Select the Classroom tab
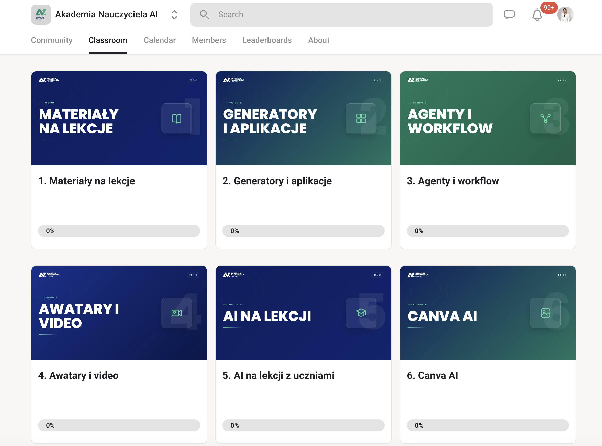This screenshot has width=602, height=446. [x=108, y=40]
